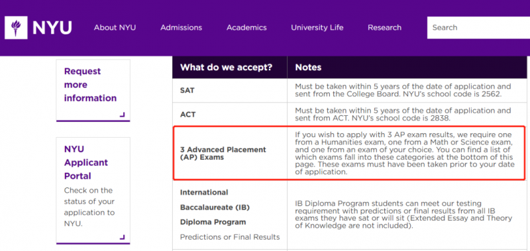Click the 3 Advanced Placement (AP) Exams label
The image size is (530, 251).
(x=223, y=154)
